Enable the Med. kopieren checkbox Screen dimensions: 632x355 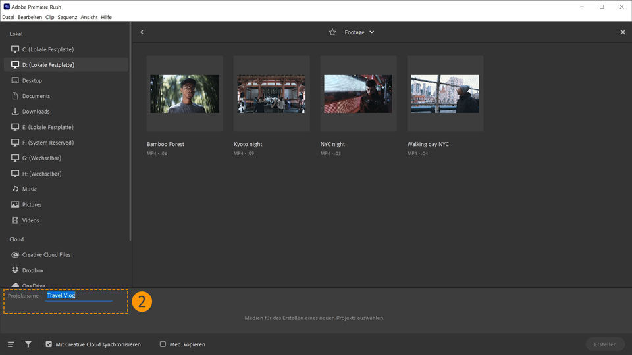click(163, 344)
